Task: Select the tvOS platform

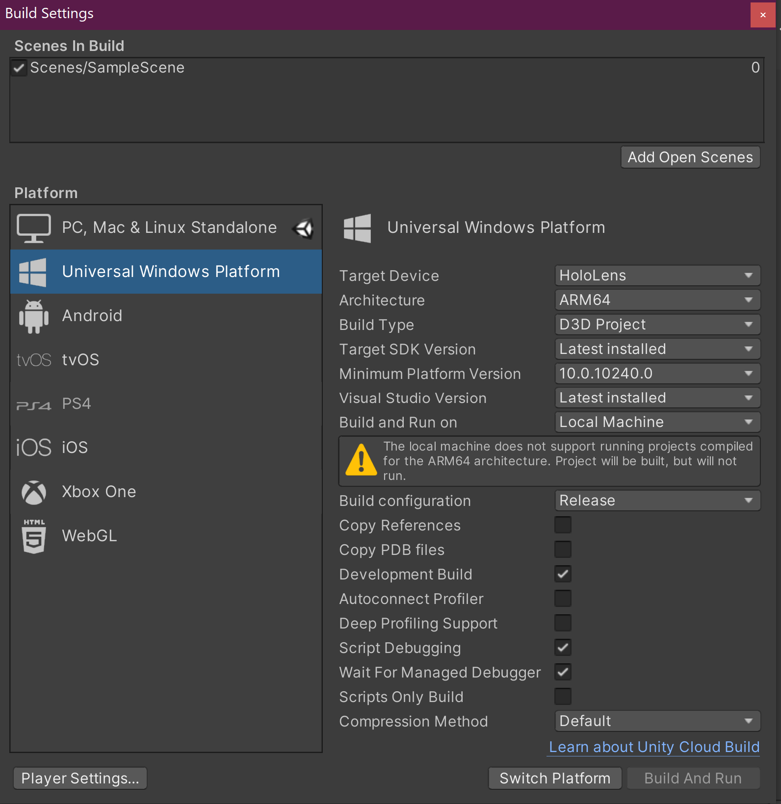Action: click(166, 360)
